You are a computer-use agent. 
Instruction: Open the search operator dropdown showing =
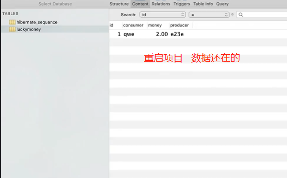pos(209,15)
